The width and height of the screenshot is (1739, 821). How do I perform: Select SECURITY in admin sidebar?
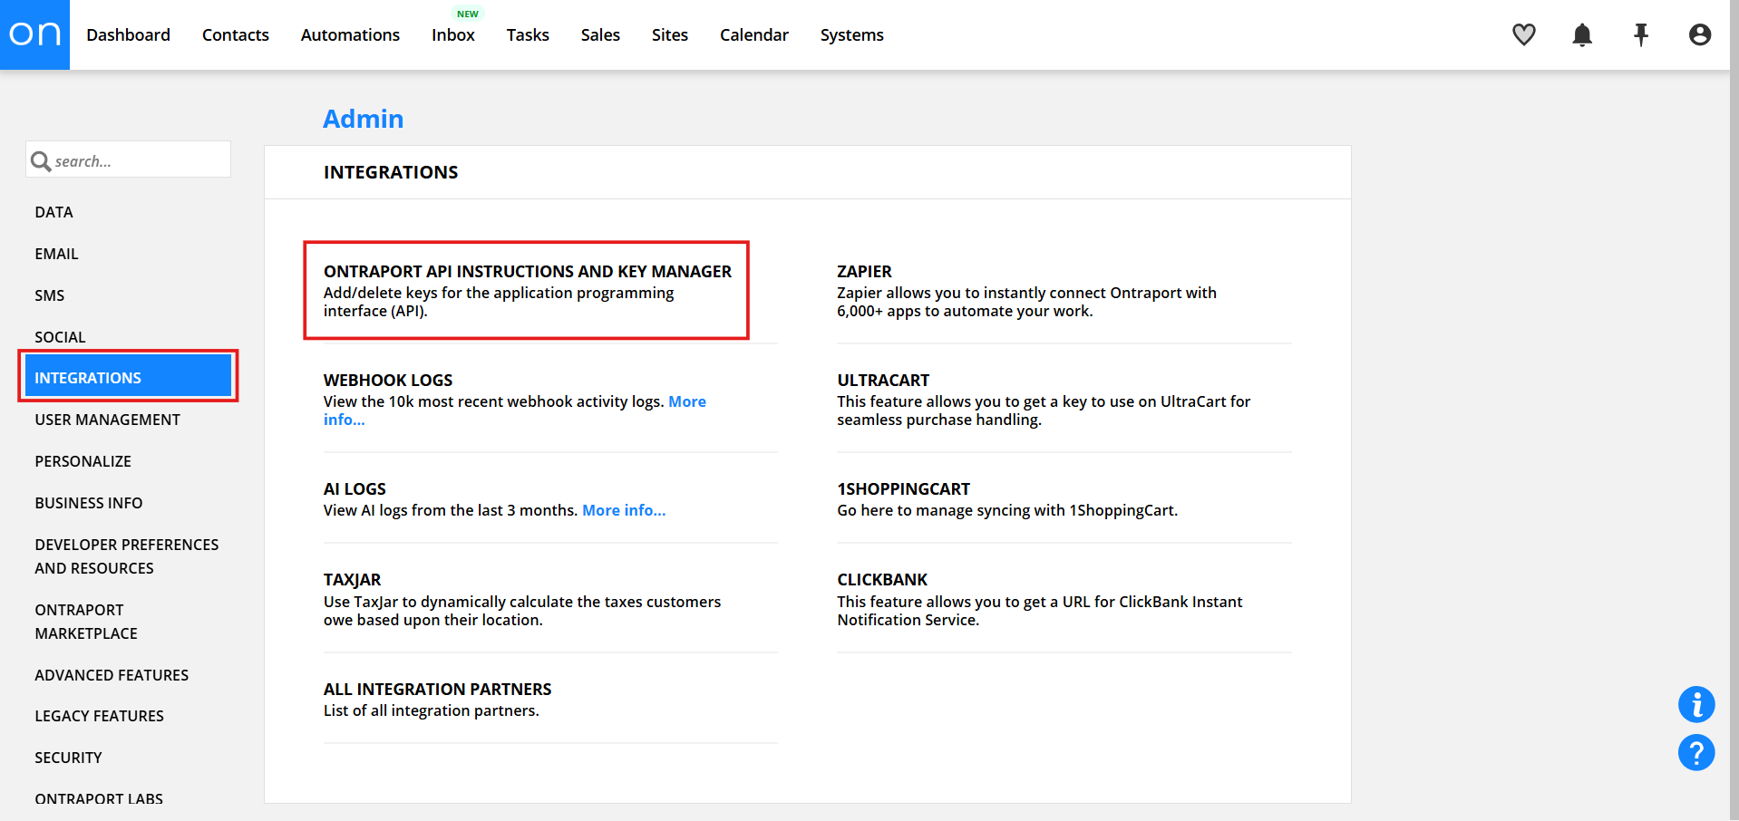pyautogui.click(x=68, y=758)
